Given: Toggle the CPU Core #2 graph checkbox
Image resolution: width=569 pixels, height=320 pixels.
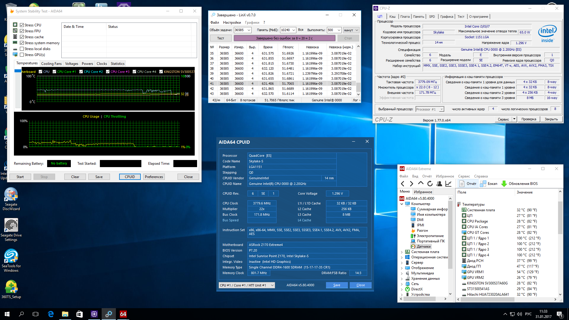Looking at the screenshot, I should click(x=81, y=72).
